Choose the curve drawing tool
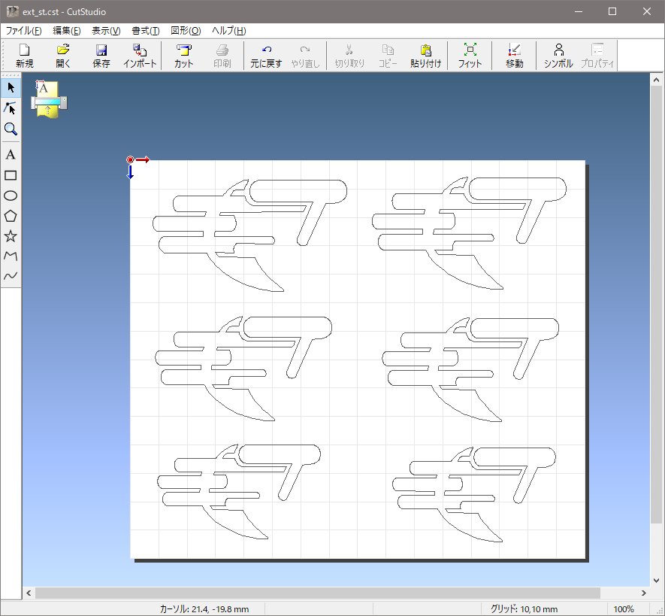Screen dimensions: 665x616 [11, 276]
